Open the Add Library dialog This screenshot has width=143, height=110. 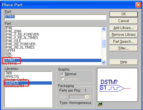click(124, 28)
